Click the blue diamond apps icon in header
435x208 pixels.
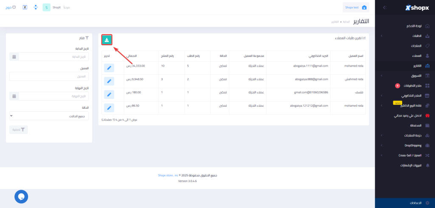[x=36, y=8]
